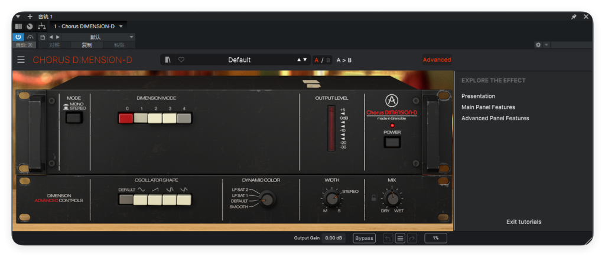
Task: Close the plugin window
Action: pos(586,17)
